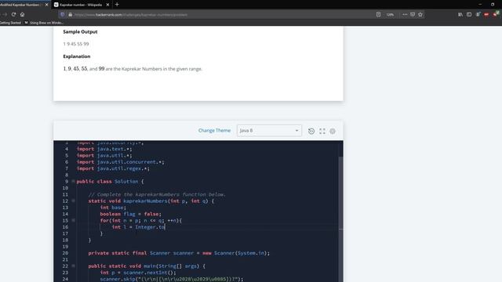Click the 'boolean flag = false;' code line
The height and width of the screenshot is (282, 502).
tap(131, 214)
